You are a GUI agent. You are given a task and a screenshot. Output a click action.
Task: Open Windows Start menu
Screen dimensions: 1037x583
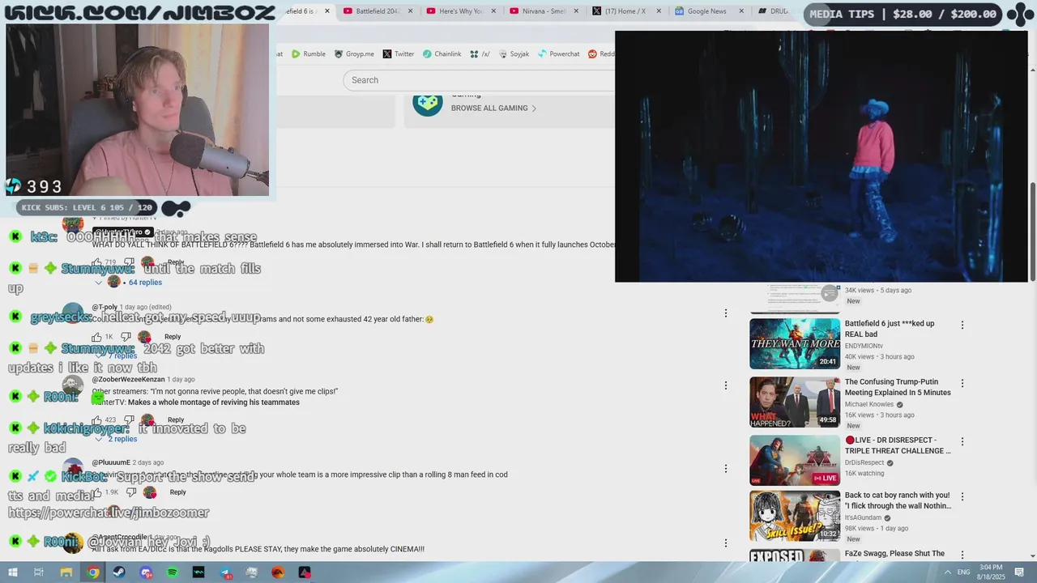12,572
